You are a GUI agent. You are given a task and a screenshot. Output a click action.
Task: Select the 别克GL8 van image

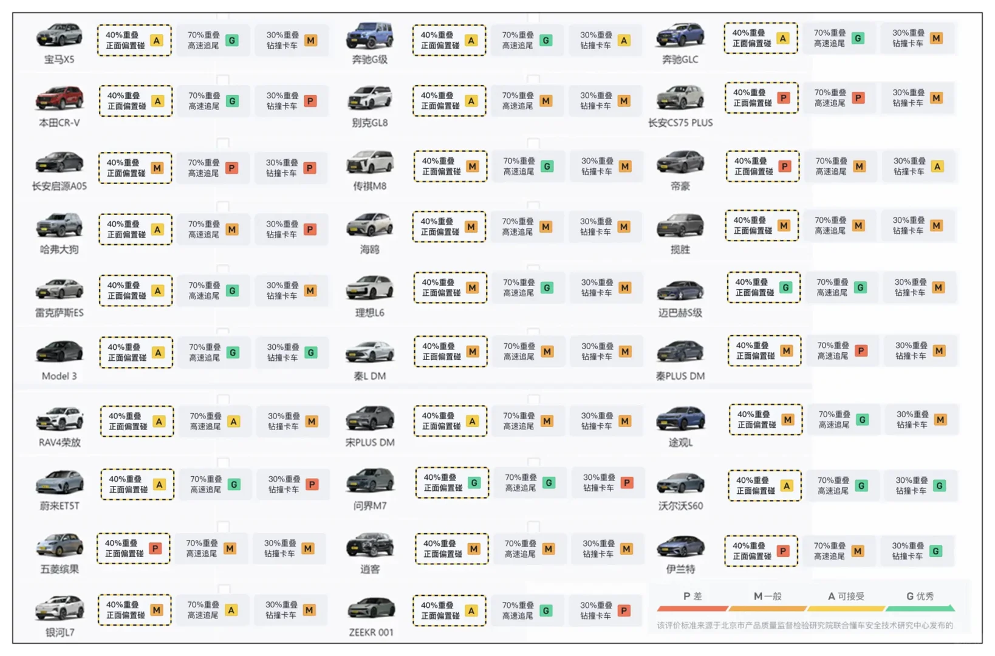(369, 98)
